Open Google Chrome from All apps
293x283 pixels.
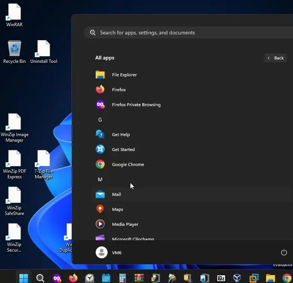192,164
